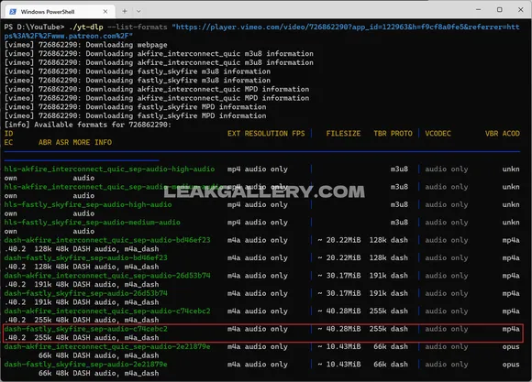Click opus codec in dash-fastly 2e21879e row
Image resolution: width=532 pixels, height=382 pixels.
tap(511, 365)
